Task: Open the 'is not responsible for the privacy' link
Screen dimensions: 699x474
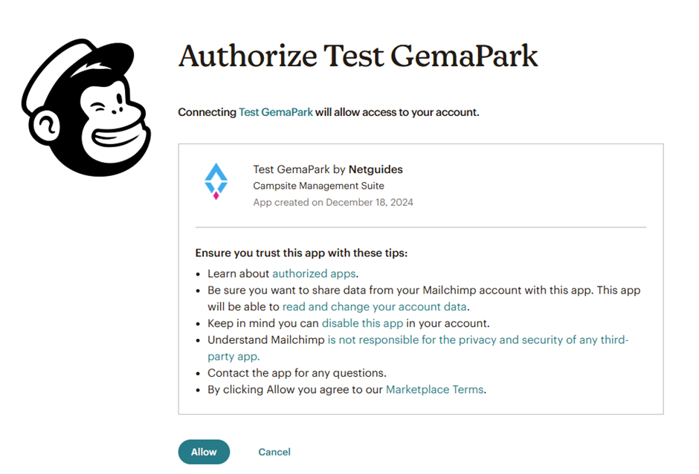Action: tap(477, 340)
